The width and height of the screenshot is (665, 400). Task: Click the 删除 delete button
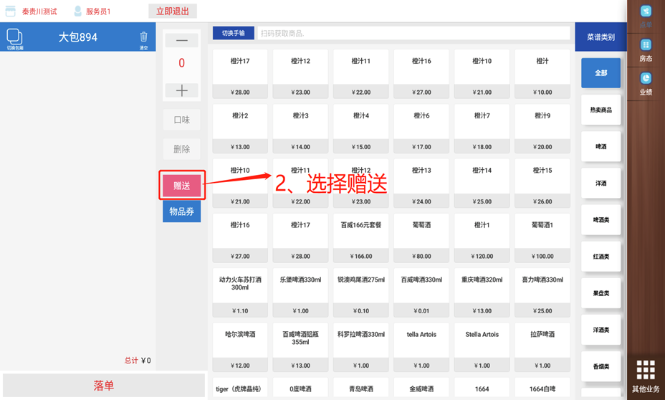(181, 149)
